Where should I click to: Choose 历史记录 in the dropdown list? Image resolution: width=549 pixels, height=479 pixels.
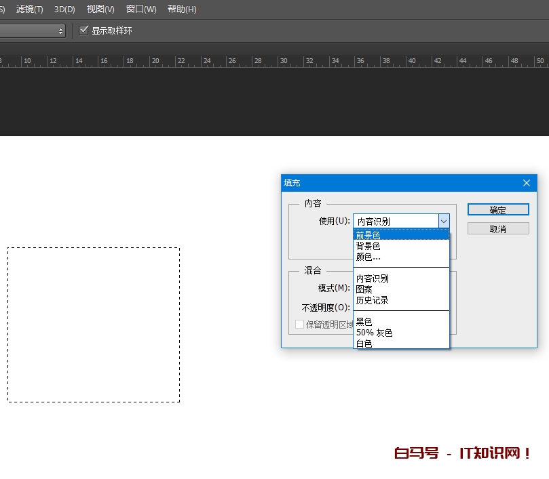pyautogui.click(x=372, y=300)
